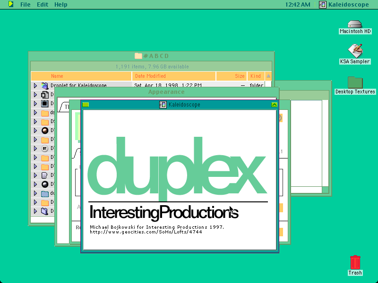Expand the triangle beside the stacked documents icon

(x=35, y=95)
